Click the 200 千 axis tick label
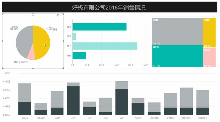 131,65
